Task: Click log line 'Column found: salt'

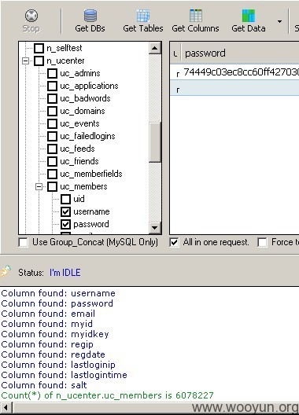Action: 44,385
